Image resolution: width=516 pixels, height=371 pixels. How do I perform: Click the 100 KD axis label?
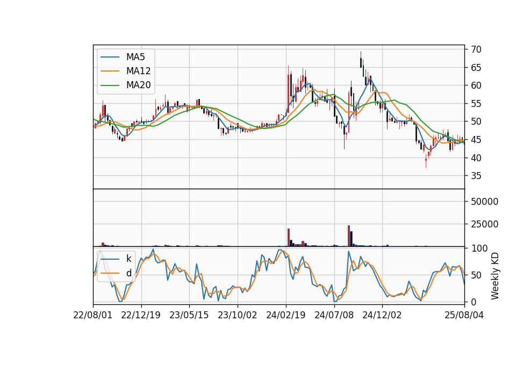(479, 248)
